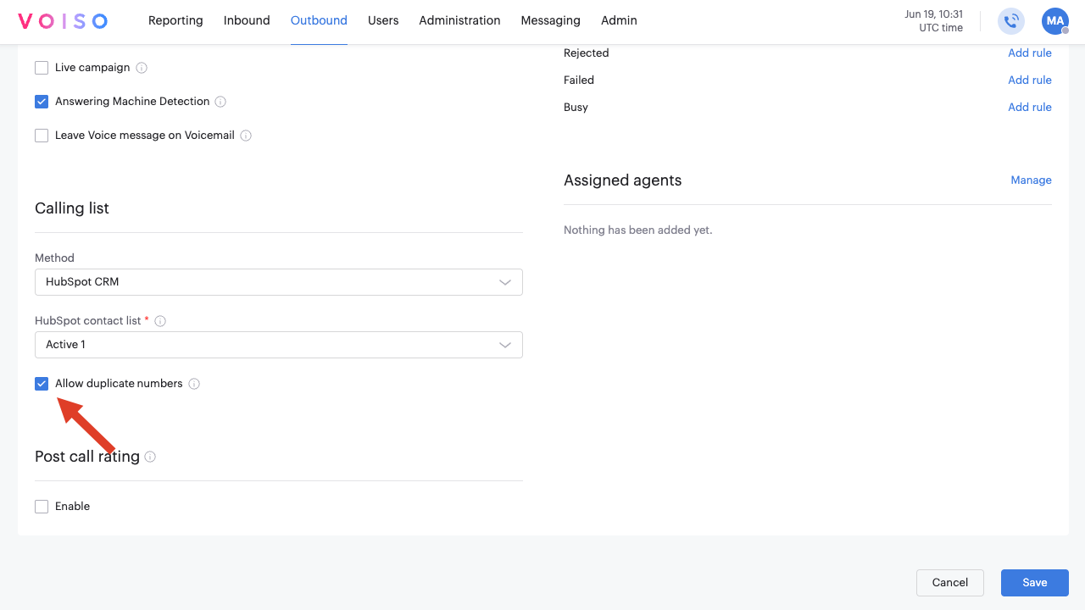The image size is (1085, 610).
Task: Click the Cancel button
Action: point(950,583)
